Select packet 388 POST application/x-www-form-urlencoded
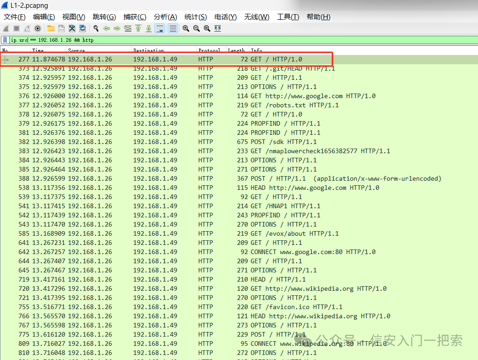The height and width of the screenshot is (360, 478). pyautogui.click(x=239, y=178)
